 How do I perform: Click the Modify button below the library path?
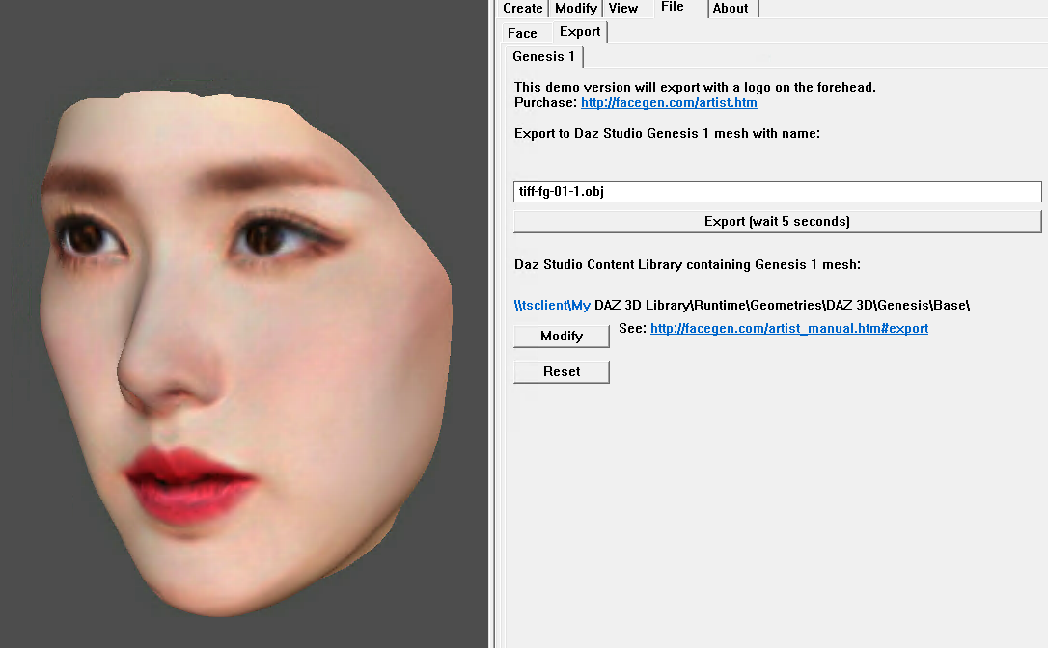coord(561,336)
